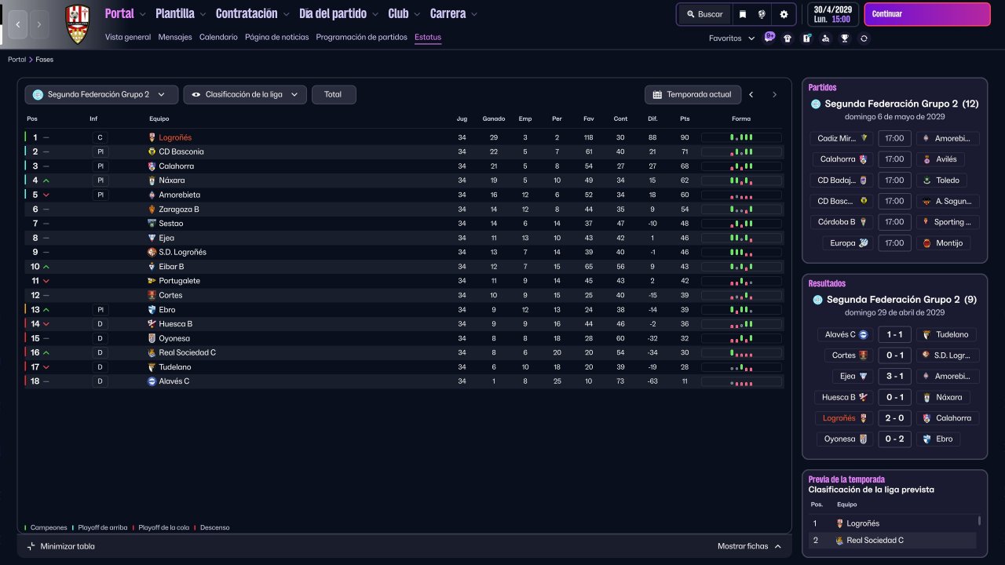This screenshot has height=565, width=1005.
Task: Open the Logroñés 2 - 0 Calahorra result score
Action: click(894, 418)
